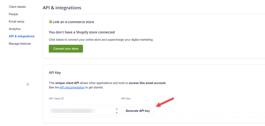Click the API Client ID column label
This screenshot has width=265, height=126.
pyautogui.click(x=57, y=99)
